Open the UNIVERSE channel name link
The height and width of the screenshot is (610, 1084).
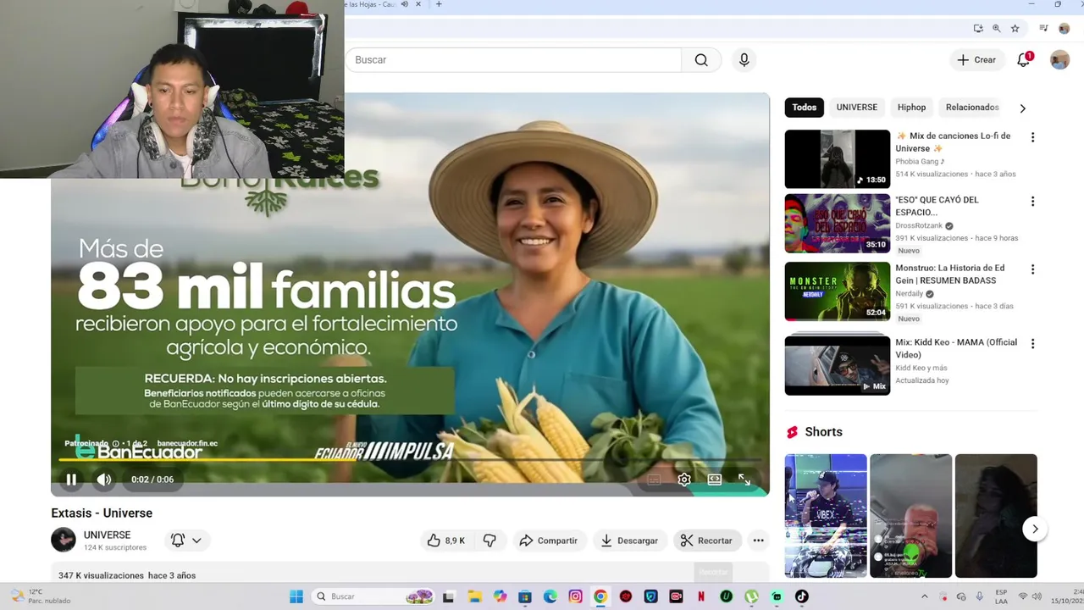pos(107,535)
